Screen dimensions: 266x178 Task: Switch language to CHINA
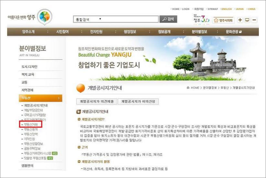click(x=251, y=9)
